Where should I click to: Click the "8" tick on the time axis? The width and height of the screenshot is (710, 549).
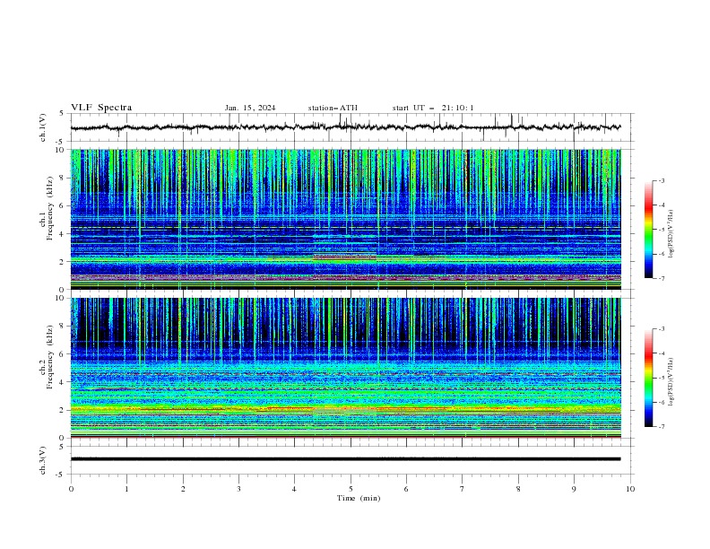pos(518,489)
